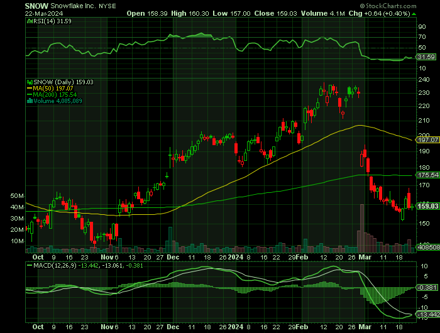The width and height of the screenshot is (440, 333).
Task: Click the SNOW (Daily) candlestick legend icon
Action: click(28, 82)
